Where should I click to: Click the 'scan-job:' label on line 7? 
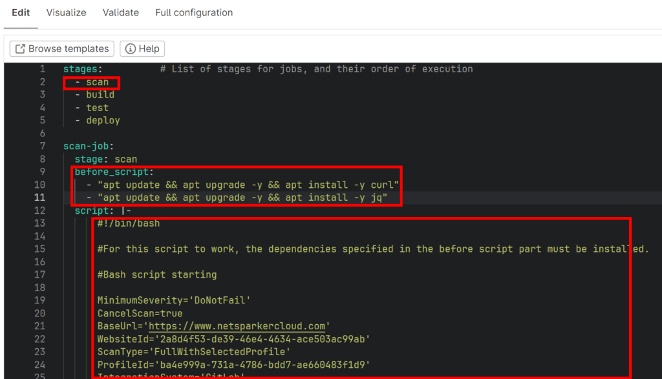(85, 146)
